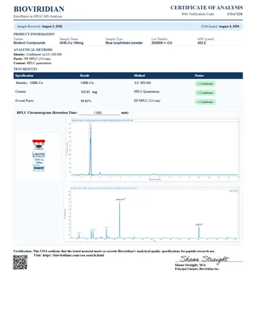
Task: Select the content result 102.83 mg
Action: pos(89,92)
